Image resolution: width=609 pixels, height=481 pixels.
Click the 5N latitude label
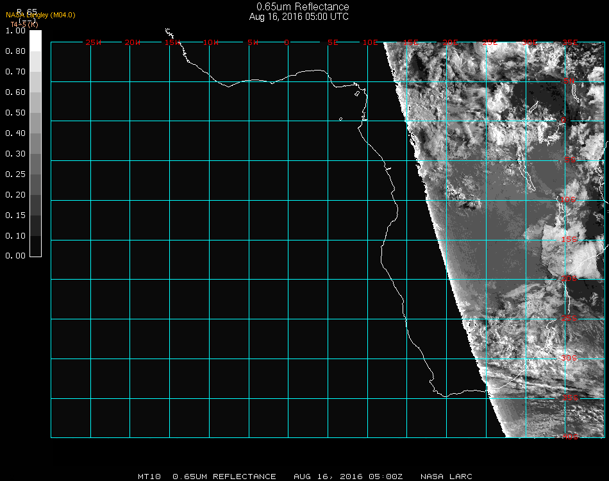[x=569, y=81]
